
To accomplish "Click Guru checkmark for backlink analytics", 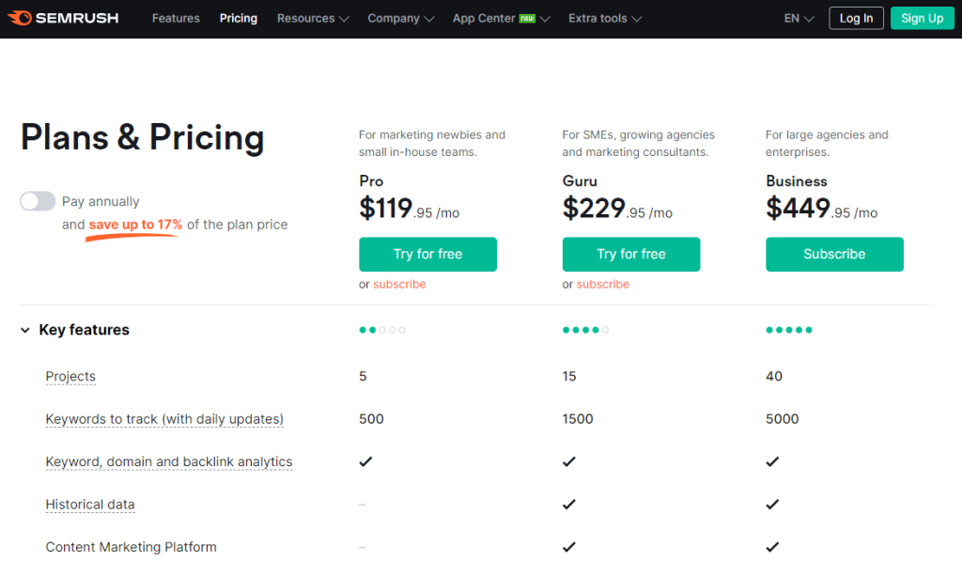I will (569, 461).
